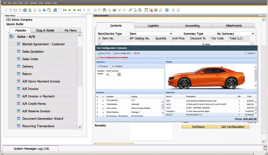Click the Sort table toolbar icon

click(x=89, y=10)
